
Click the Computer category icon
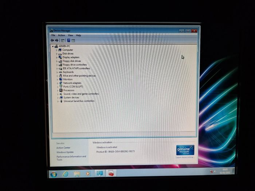pos(60,50)
